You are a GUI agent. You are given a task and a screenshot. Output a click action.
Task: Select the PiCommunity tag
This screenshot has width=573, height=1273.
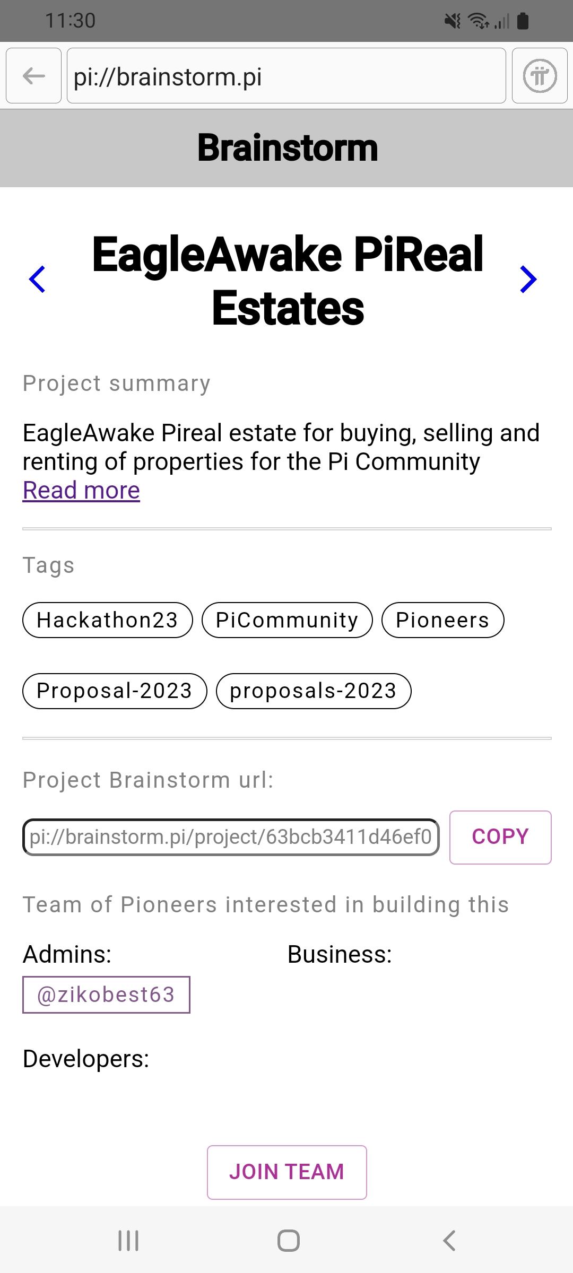(x=287, y=620)
